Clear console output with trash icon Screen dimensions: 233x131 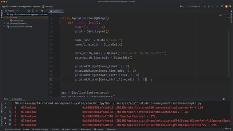click(x=10, y=124)
